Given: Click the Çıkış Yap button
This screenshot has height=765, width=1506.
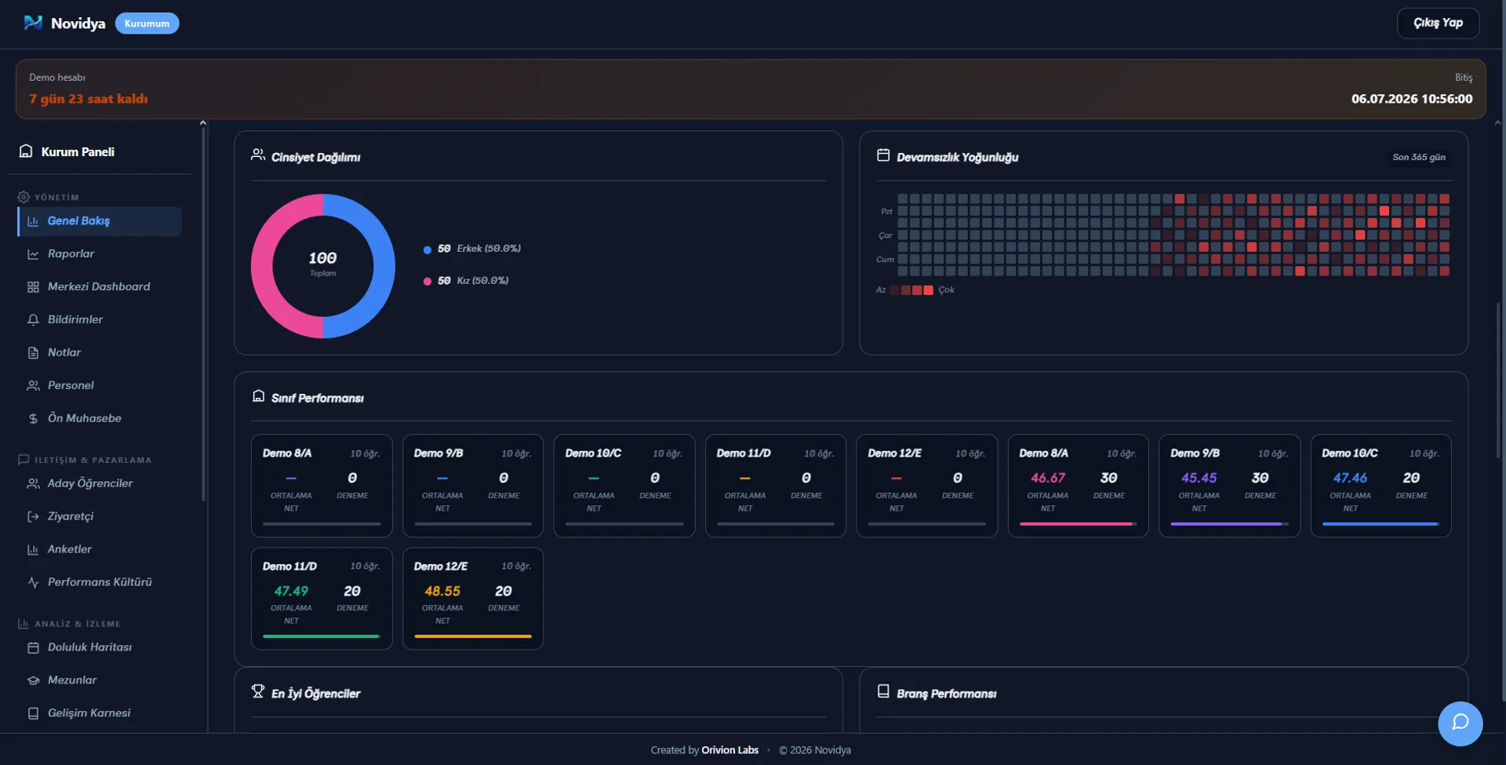Looking at the screenshot, I should click(1438, 23).
